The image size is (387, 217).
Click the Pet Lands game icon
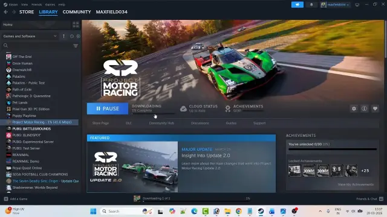pyautogui.click(x=8, y=102)
